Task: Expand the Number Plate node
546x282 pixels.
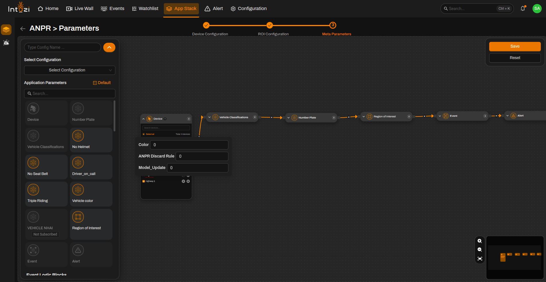Action: [288, 118]
